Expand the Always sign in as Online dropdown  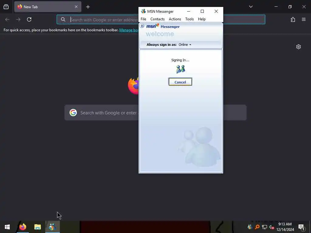tap(185, 45)
